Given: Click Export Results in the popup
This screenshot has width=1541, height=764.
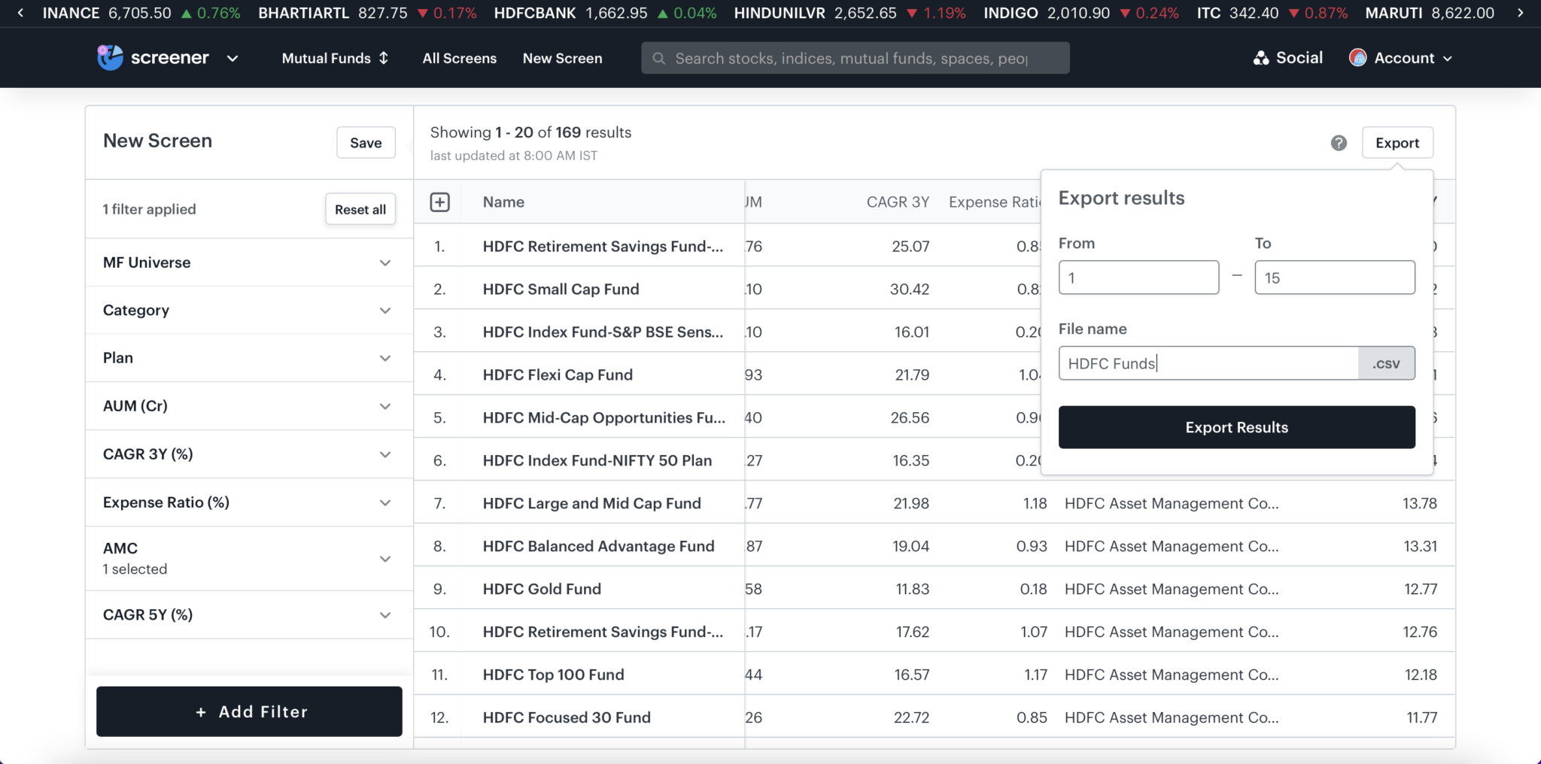Looking at the screenshot, I should pyautogui.click(x=1236, y=426).
